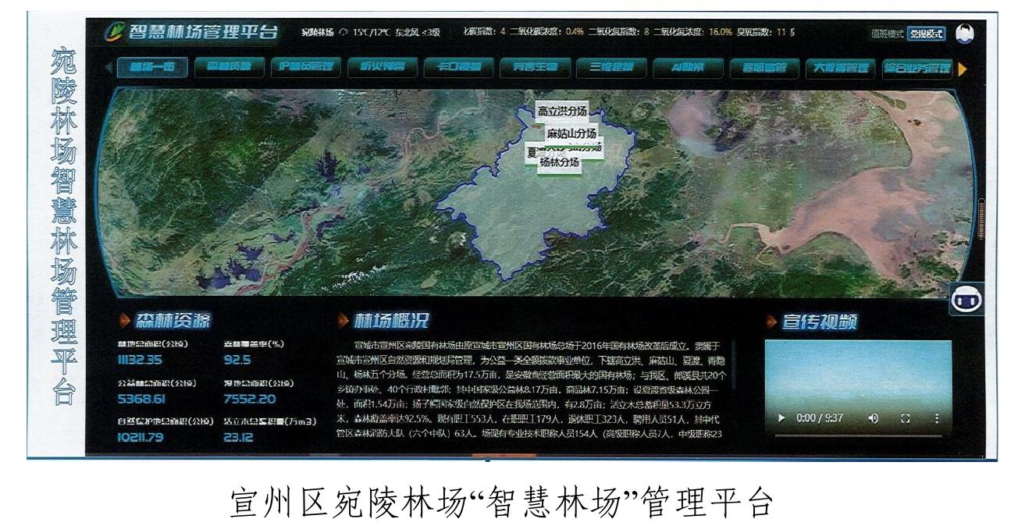1011x526 pixels.
Task: Click the 杨林分场 map label
Action: (x=560, y=162)
